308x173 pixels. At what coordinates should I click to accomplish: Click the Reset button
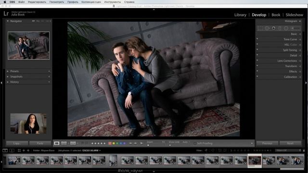click(290, 143)
